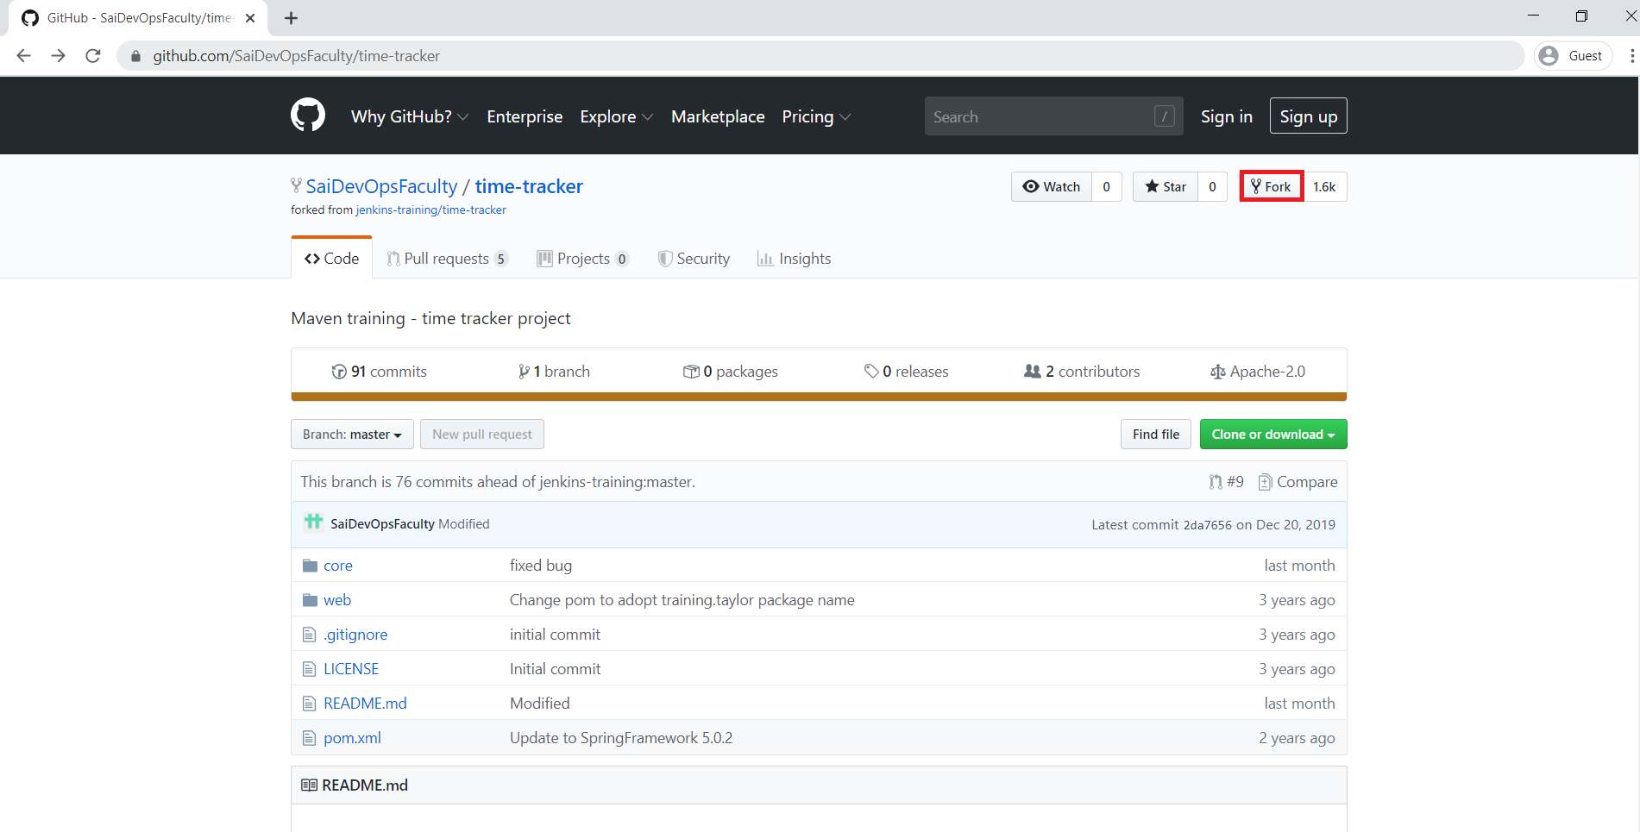
Task: Expand the Why GitHub? menu
Action: 410,116
